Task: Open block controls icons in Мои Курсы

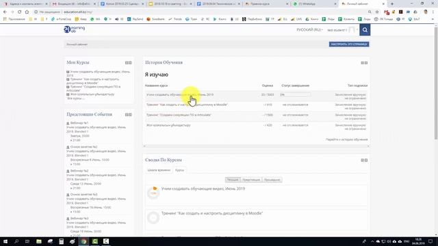Action: point(128,63)
